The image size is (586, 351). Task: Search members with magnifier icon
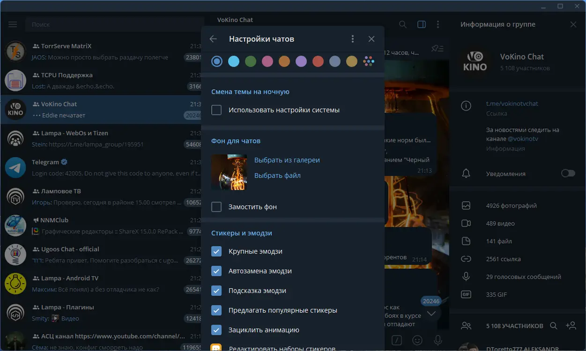(554, 326)
